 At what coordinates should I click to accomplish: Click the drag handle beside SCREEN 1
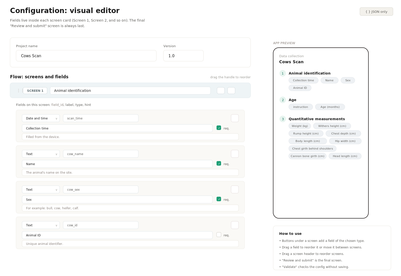tap(20, 91)
